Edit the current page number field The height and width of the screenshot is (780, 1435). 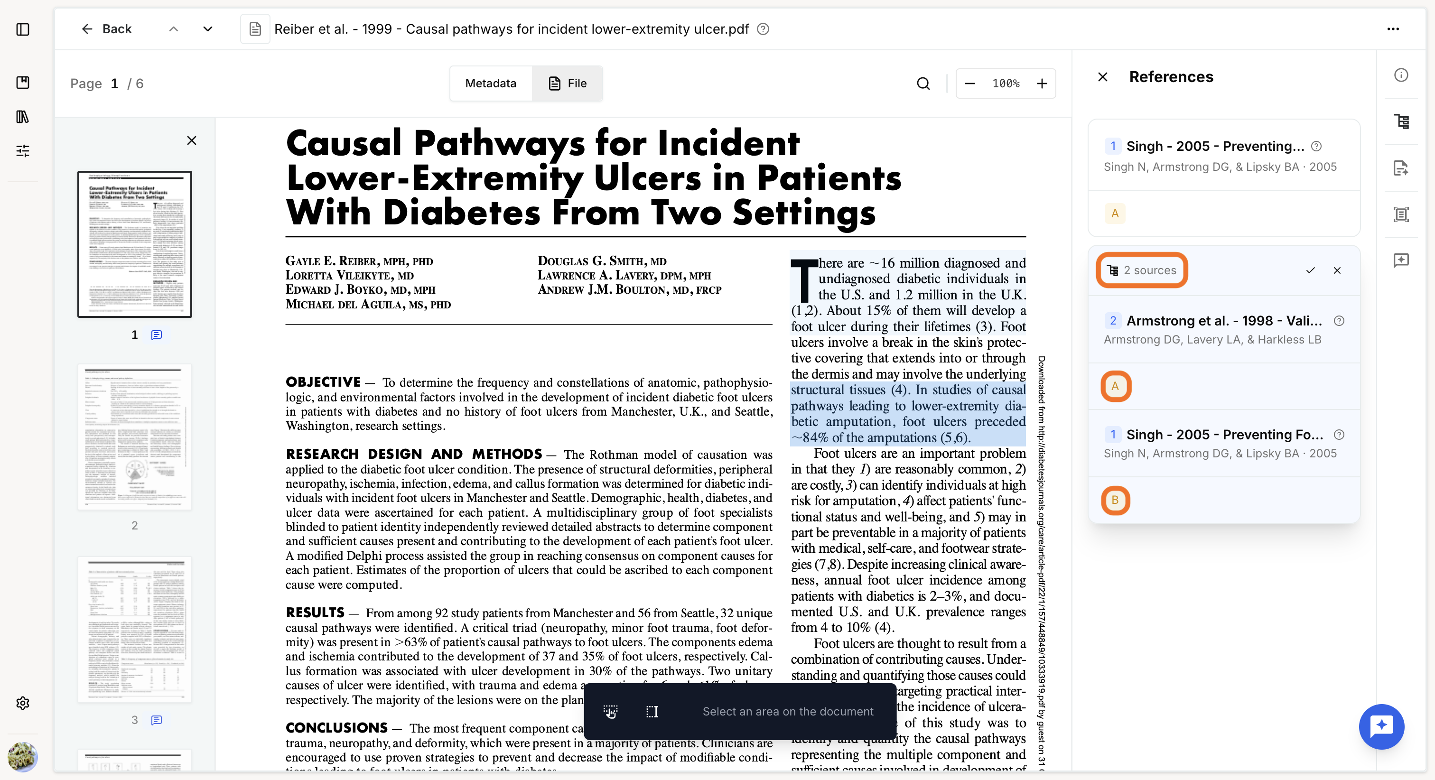(114, 84)
